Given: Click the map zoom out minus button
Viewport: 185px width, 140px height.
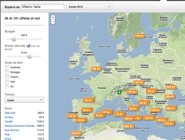Looking at the screenshot, I should point(53,22).
